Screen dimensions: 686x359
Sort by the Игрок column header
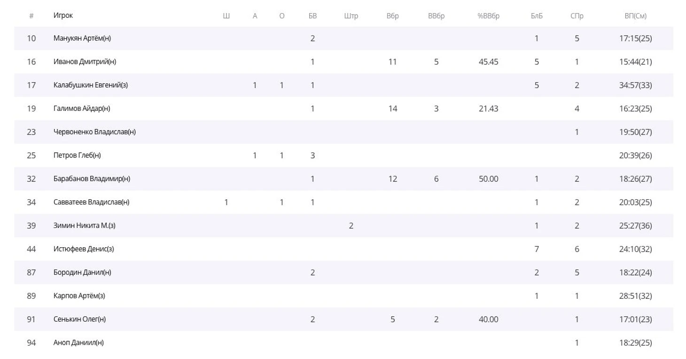(x=63, y=16)
